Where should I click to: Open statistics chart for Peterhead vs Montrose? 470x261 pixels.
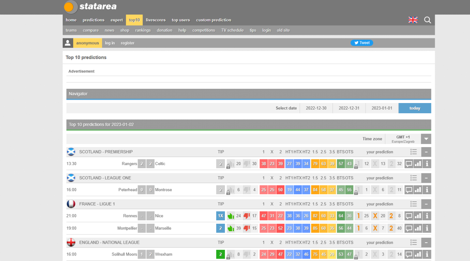tap(418, 190)
